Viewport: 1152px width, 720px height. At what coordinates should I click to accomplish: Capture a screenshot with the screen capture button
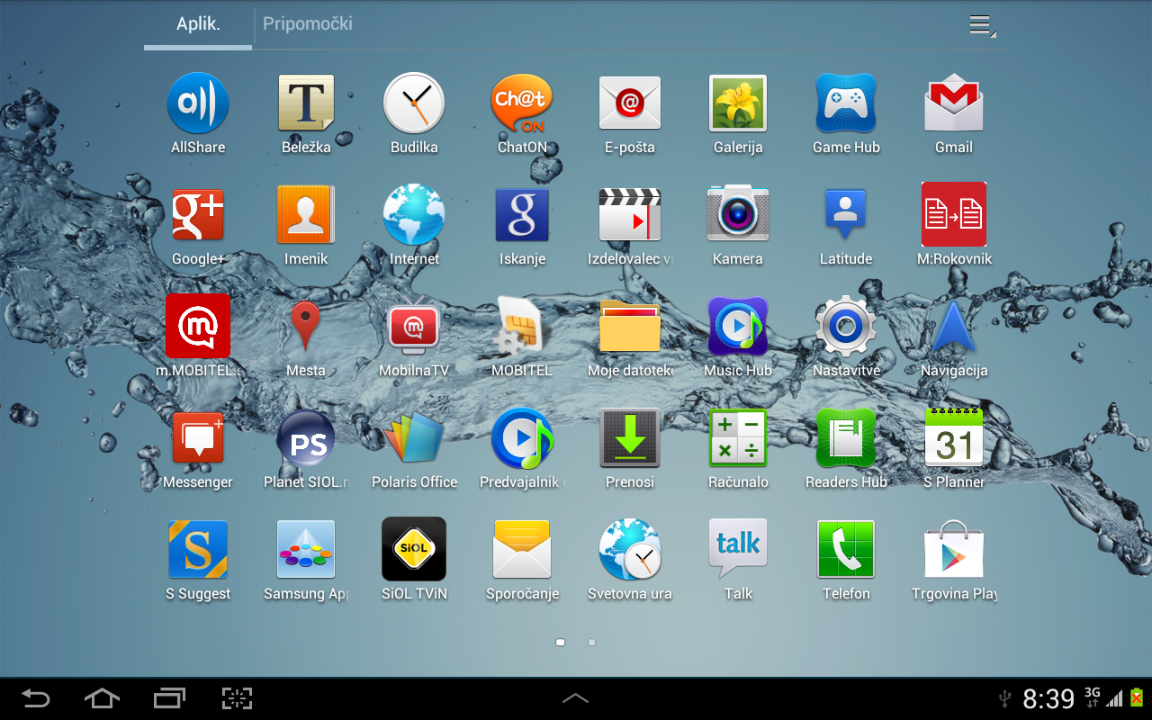(x=237, y=698)
